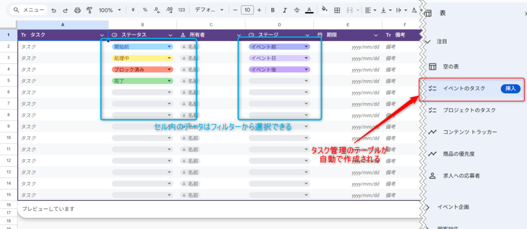Image resolution: width=527 pixels, height=229 pixels.
Task: Select the paint format roller icon
Action: click(x=90, y=10)
